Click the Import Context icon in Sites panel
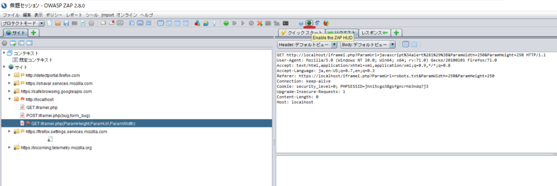This screenshot has width=557, height=186. click(x=21, y=43)
